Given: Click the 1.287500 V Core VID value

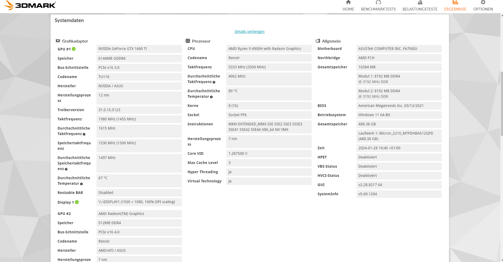Looking at the screenshot, I should [269, 153].
